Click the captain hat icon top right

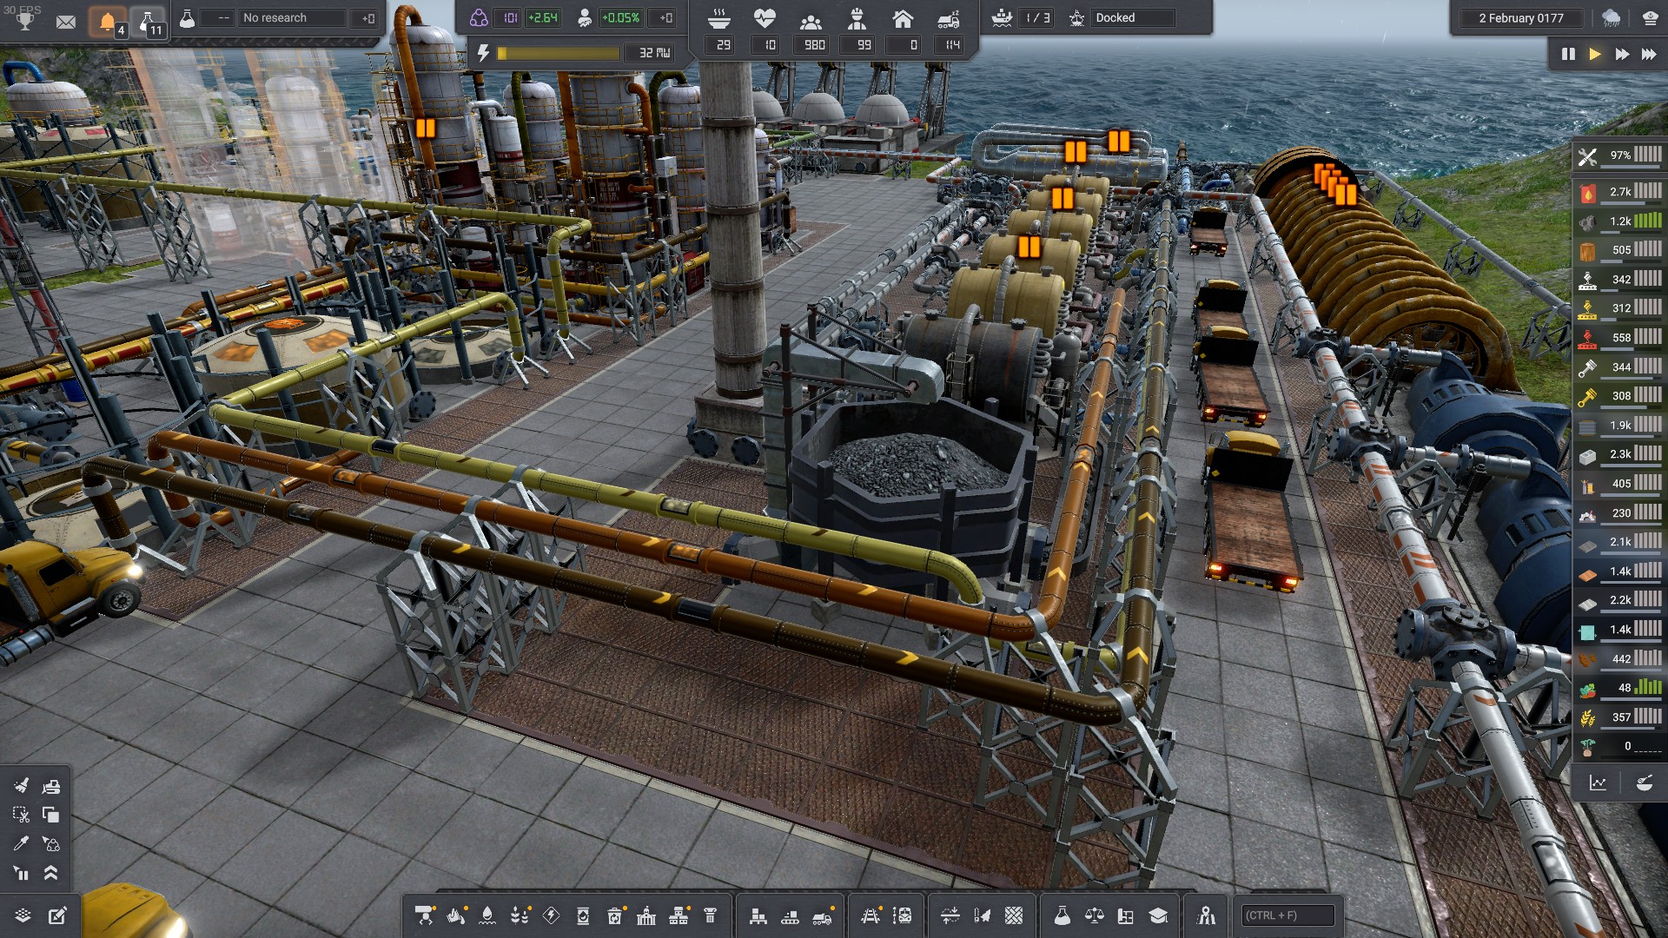coord(1650,18)
